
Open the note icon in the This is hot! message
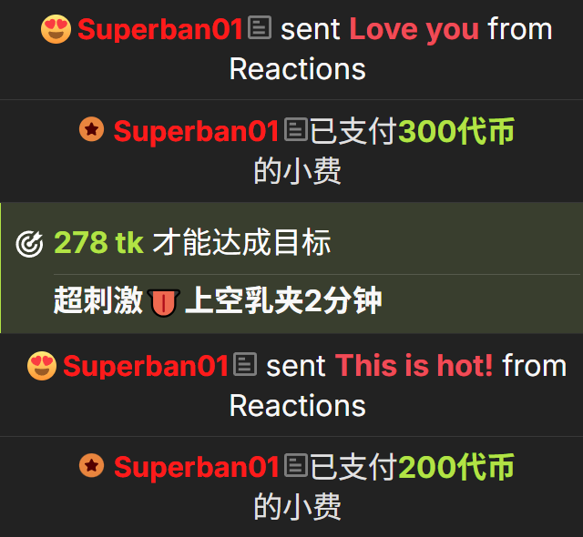click(245, 364)
